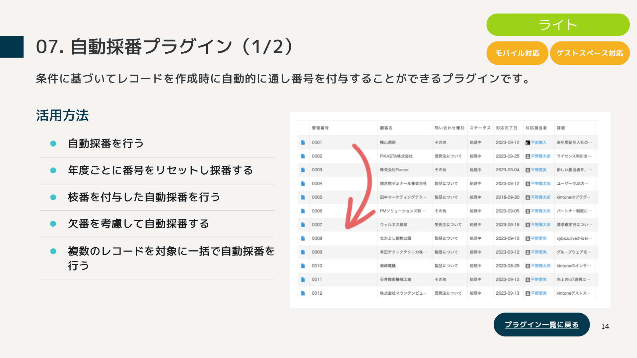
Task: Click the green ライト badge
Action: tap(558, 25)
